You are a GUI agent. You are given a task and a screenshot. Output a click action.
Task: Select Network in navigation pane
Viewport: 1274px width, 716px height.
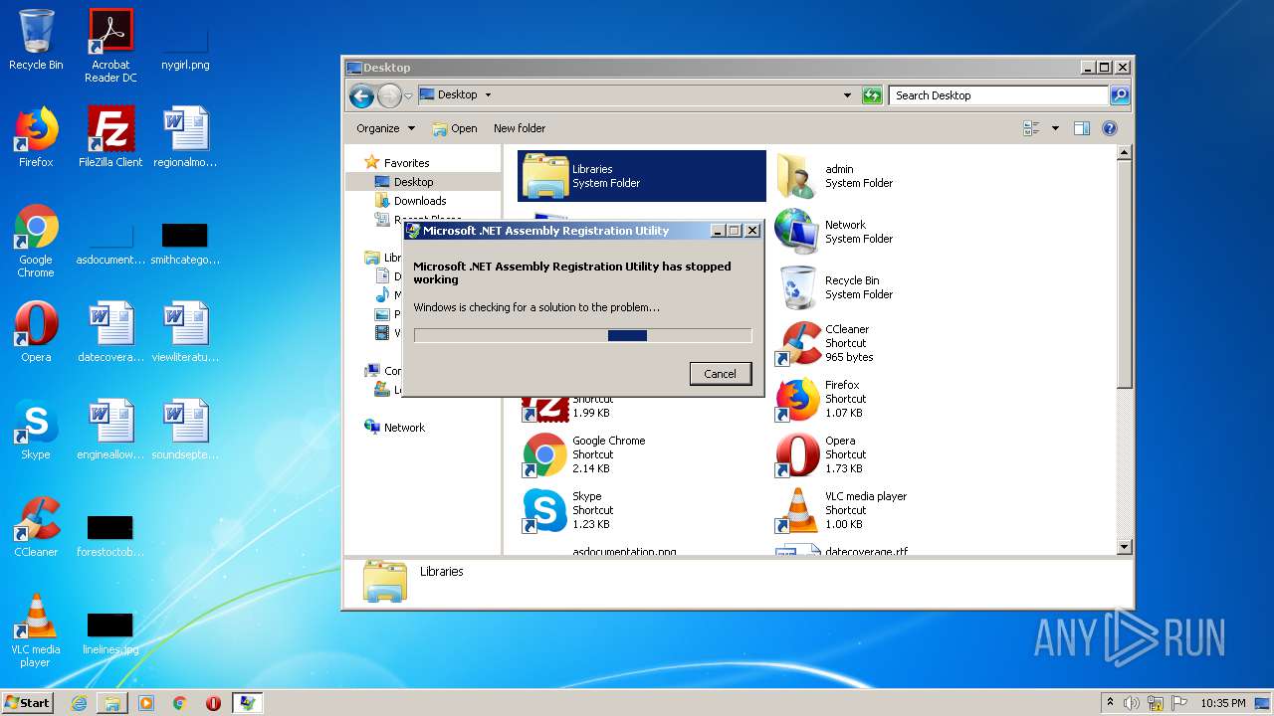[404, 428]
